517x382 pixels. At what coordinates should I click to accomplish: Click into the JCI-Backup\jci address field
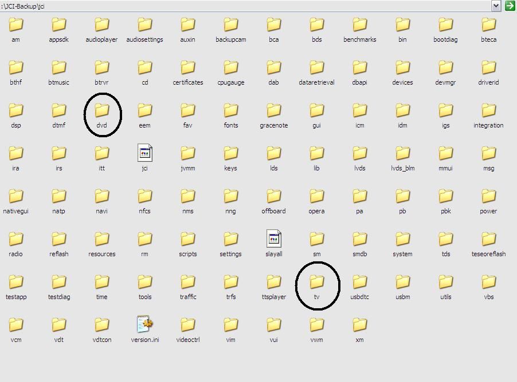[x=245, y=6]
